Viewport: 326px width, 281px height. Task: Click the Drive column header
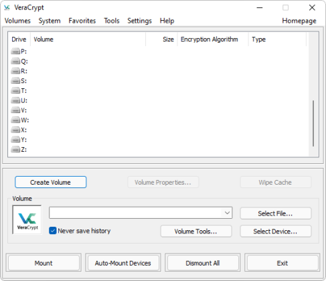[19, 39]
